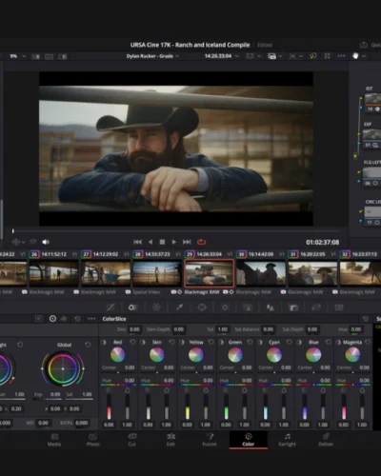Open the Tracker palette icon

pyautogui.click(x=225, y=307)
